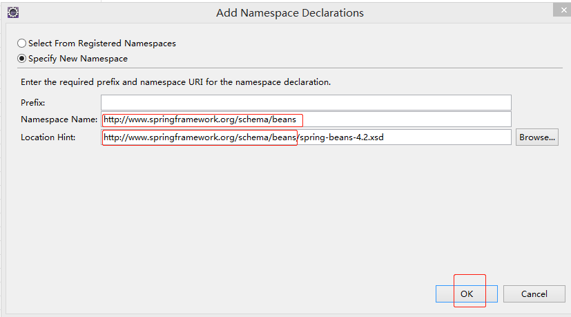The image size is (571, 317).
Task: Focus the empty Prefix input field
Action: click(x=307, y=102)
